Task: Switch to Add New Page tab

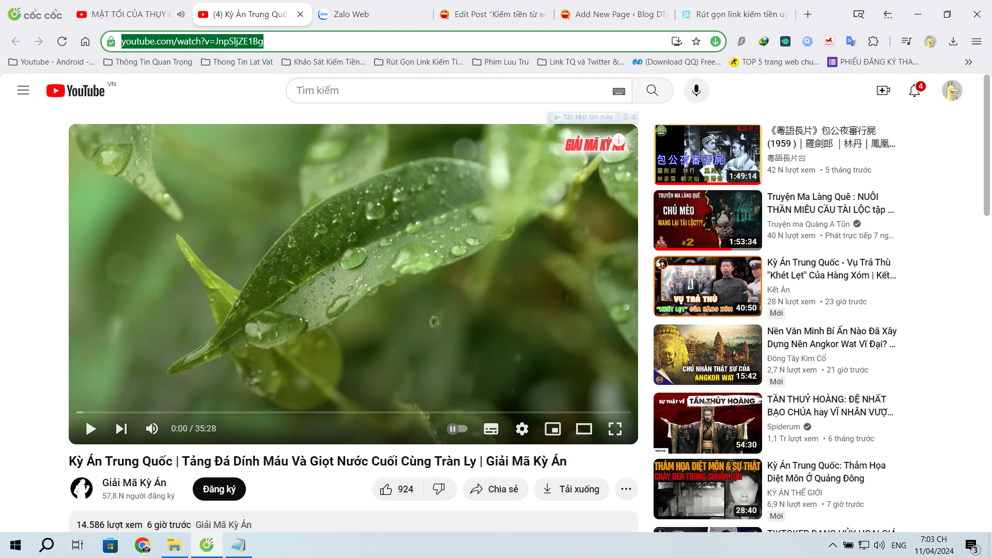Action: coord(614,14)
